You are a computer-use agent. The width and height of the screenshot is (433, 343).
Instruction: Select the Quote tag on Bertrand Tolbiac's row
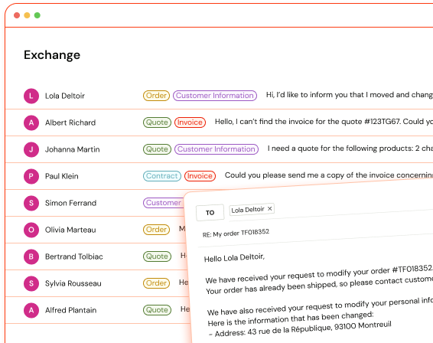157,256
